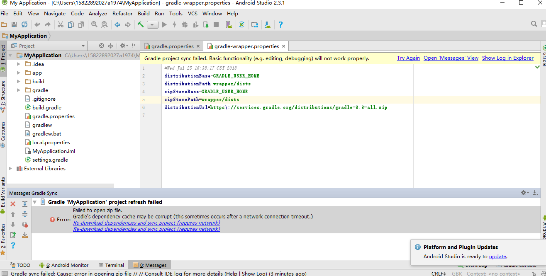Viewport: 546px width, 276px height.
Task: Click the Synchronize toolbar icon
Action: 24,25
